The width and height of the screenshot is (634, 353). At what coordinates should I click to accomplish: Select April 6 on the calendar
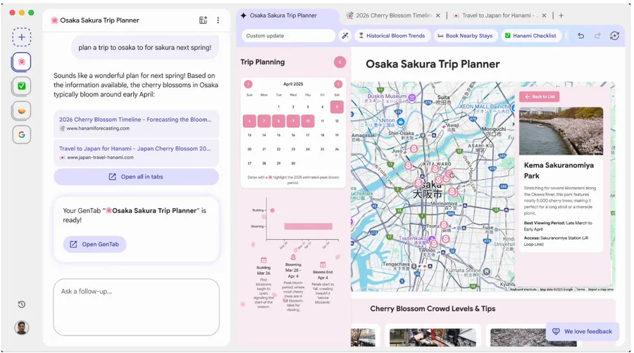pos(249,121)
